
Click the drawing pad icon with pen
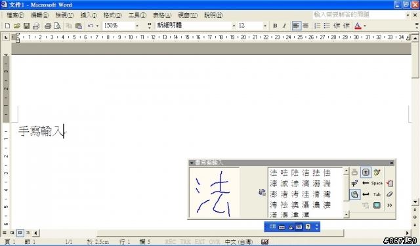tap(377, 172)
